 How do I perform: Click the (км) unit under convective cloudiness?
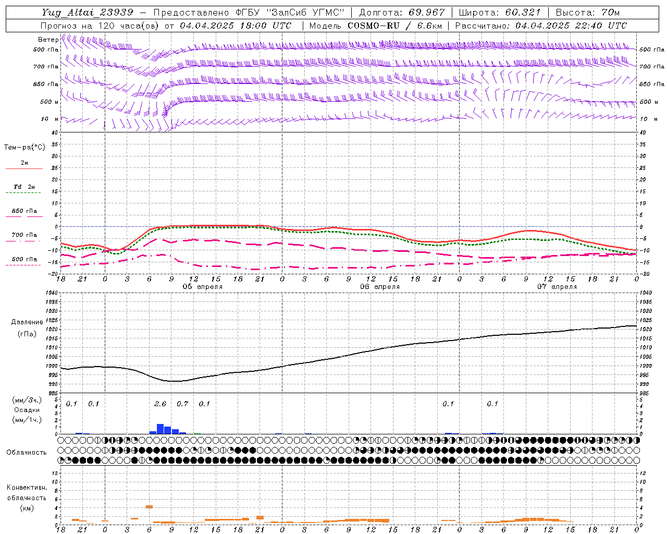[x=27, y=507]
